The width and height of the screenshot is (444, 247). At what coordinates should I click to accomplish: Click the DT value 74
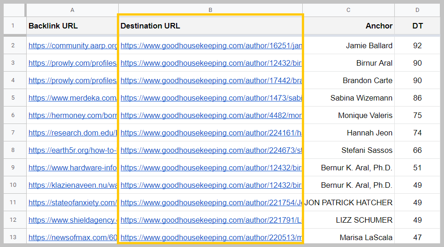tap(417, 133)
